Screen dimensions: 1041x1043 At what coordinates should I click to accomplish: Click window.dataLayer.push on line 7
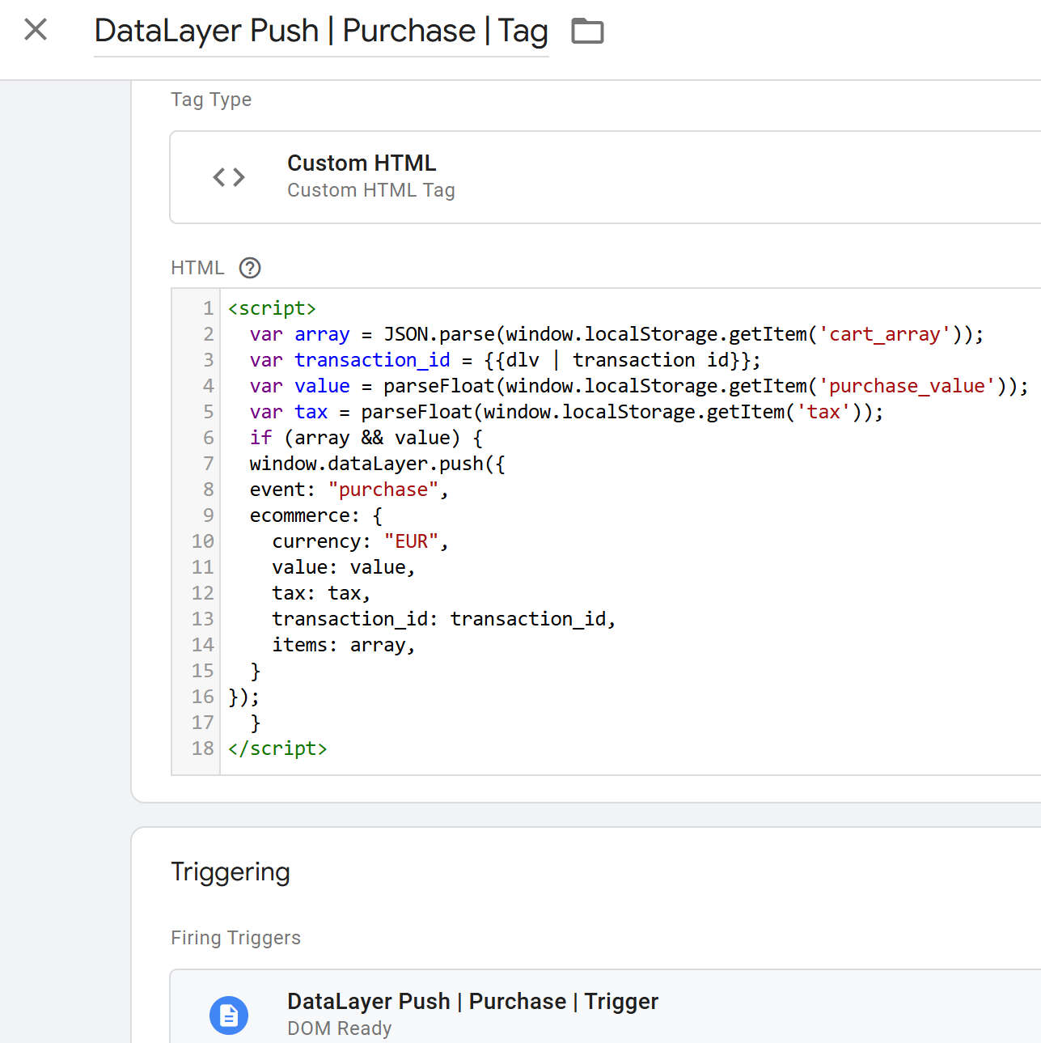pos(366,464)
